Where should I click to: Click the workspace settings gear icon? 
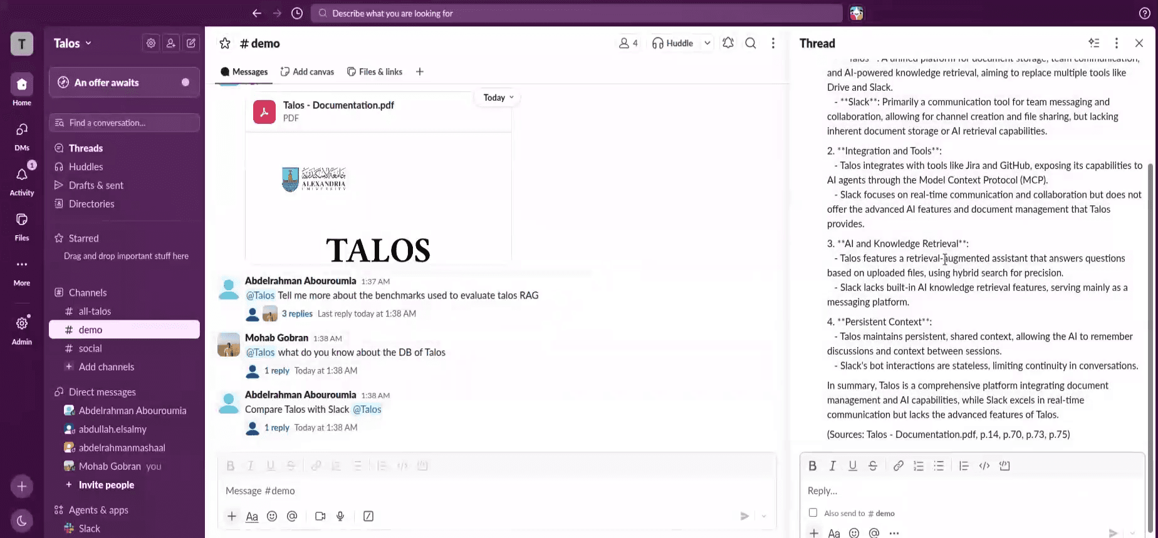(x=151, y=43)
